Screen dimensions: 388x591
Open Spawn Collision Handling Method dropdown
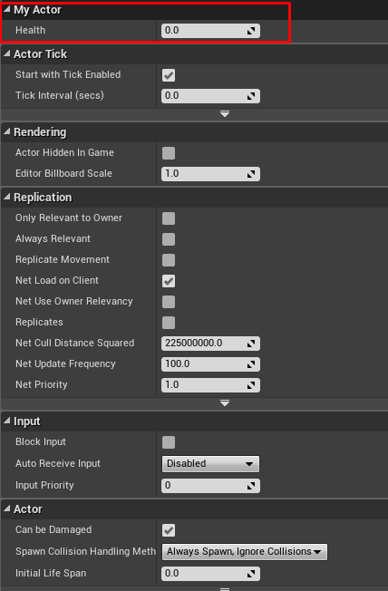pos(245,552)
